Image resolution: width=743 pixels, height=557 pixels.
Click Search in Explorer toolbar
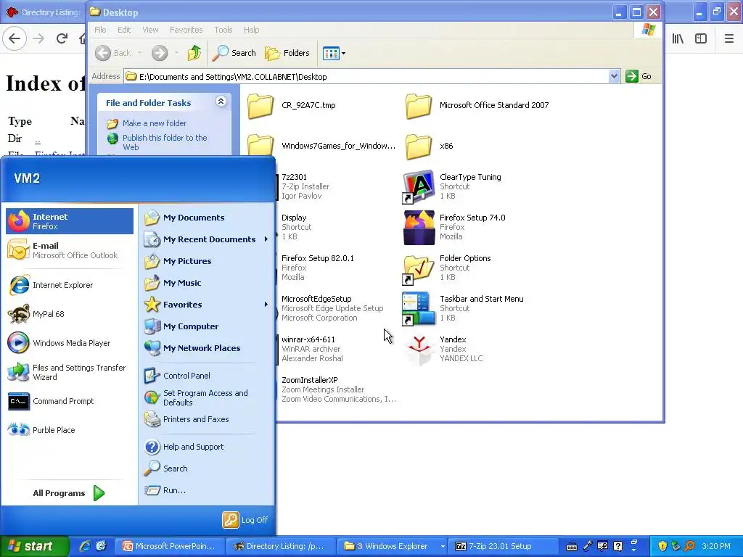click(x=234, y=53)
